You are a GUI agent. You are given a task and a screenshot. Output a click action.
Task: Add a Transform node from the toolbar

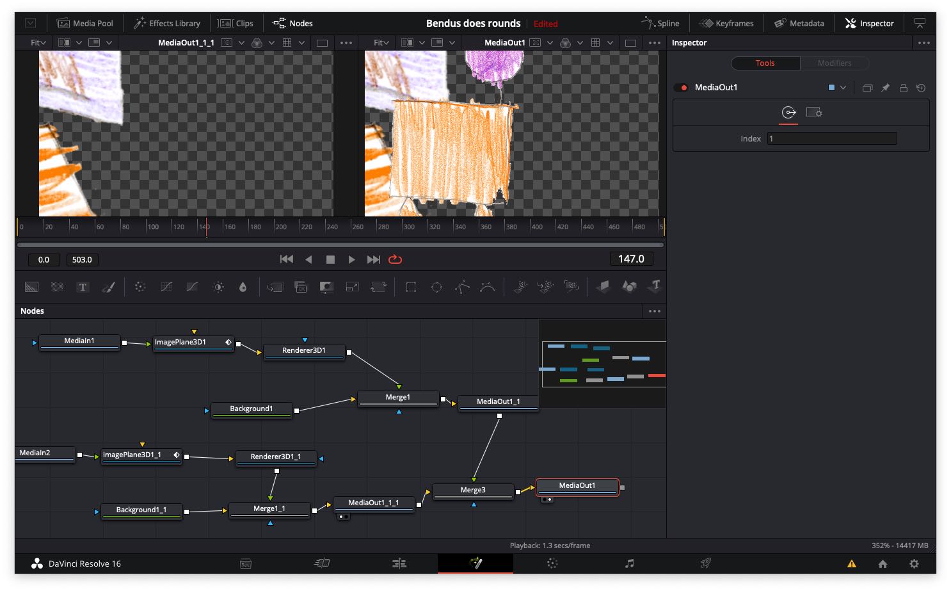coord(379,287)
